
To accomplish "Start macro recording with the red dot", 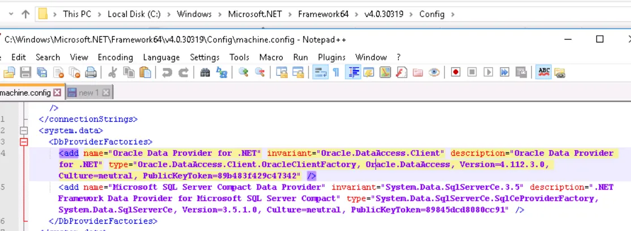I will pyautogui.click(x=455, y=72).
